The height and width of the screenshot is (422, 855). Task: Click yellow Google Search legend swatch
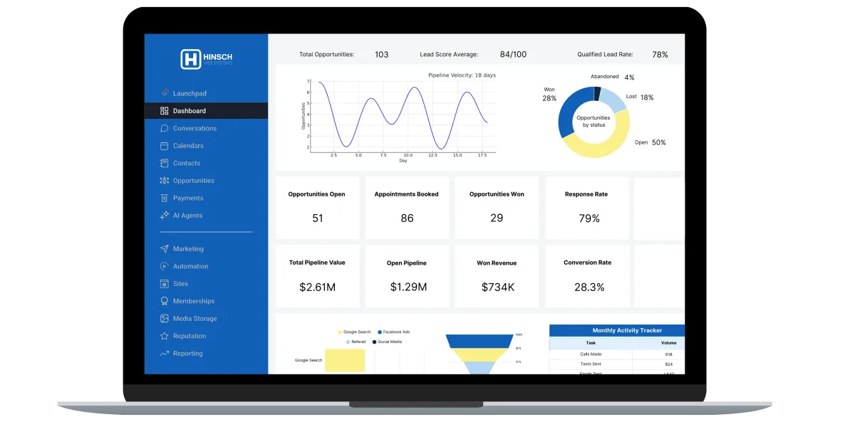pyautogui.click(x=340, y=332)
